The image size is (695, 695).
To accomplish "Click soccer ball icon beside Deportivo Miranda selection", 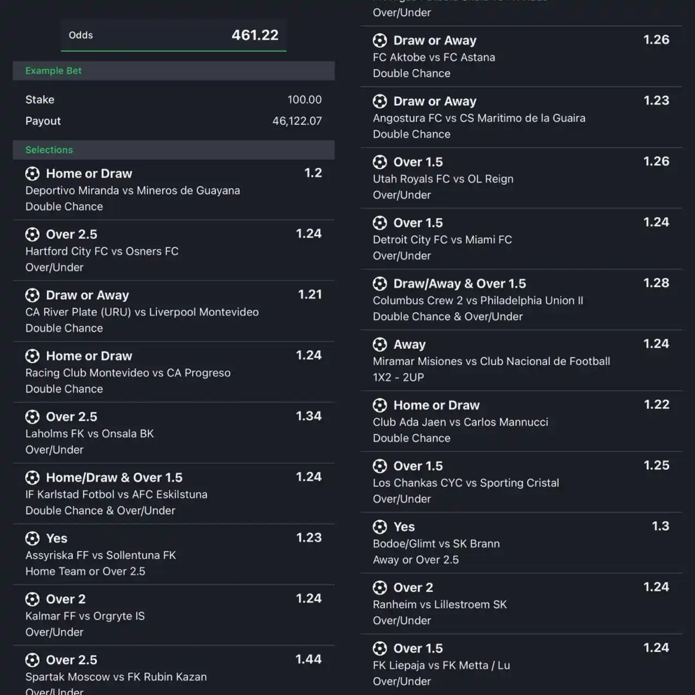I will [33, 174].
